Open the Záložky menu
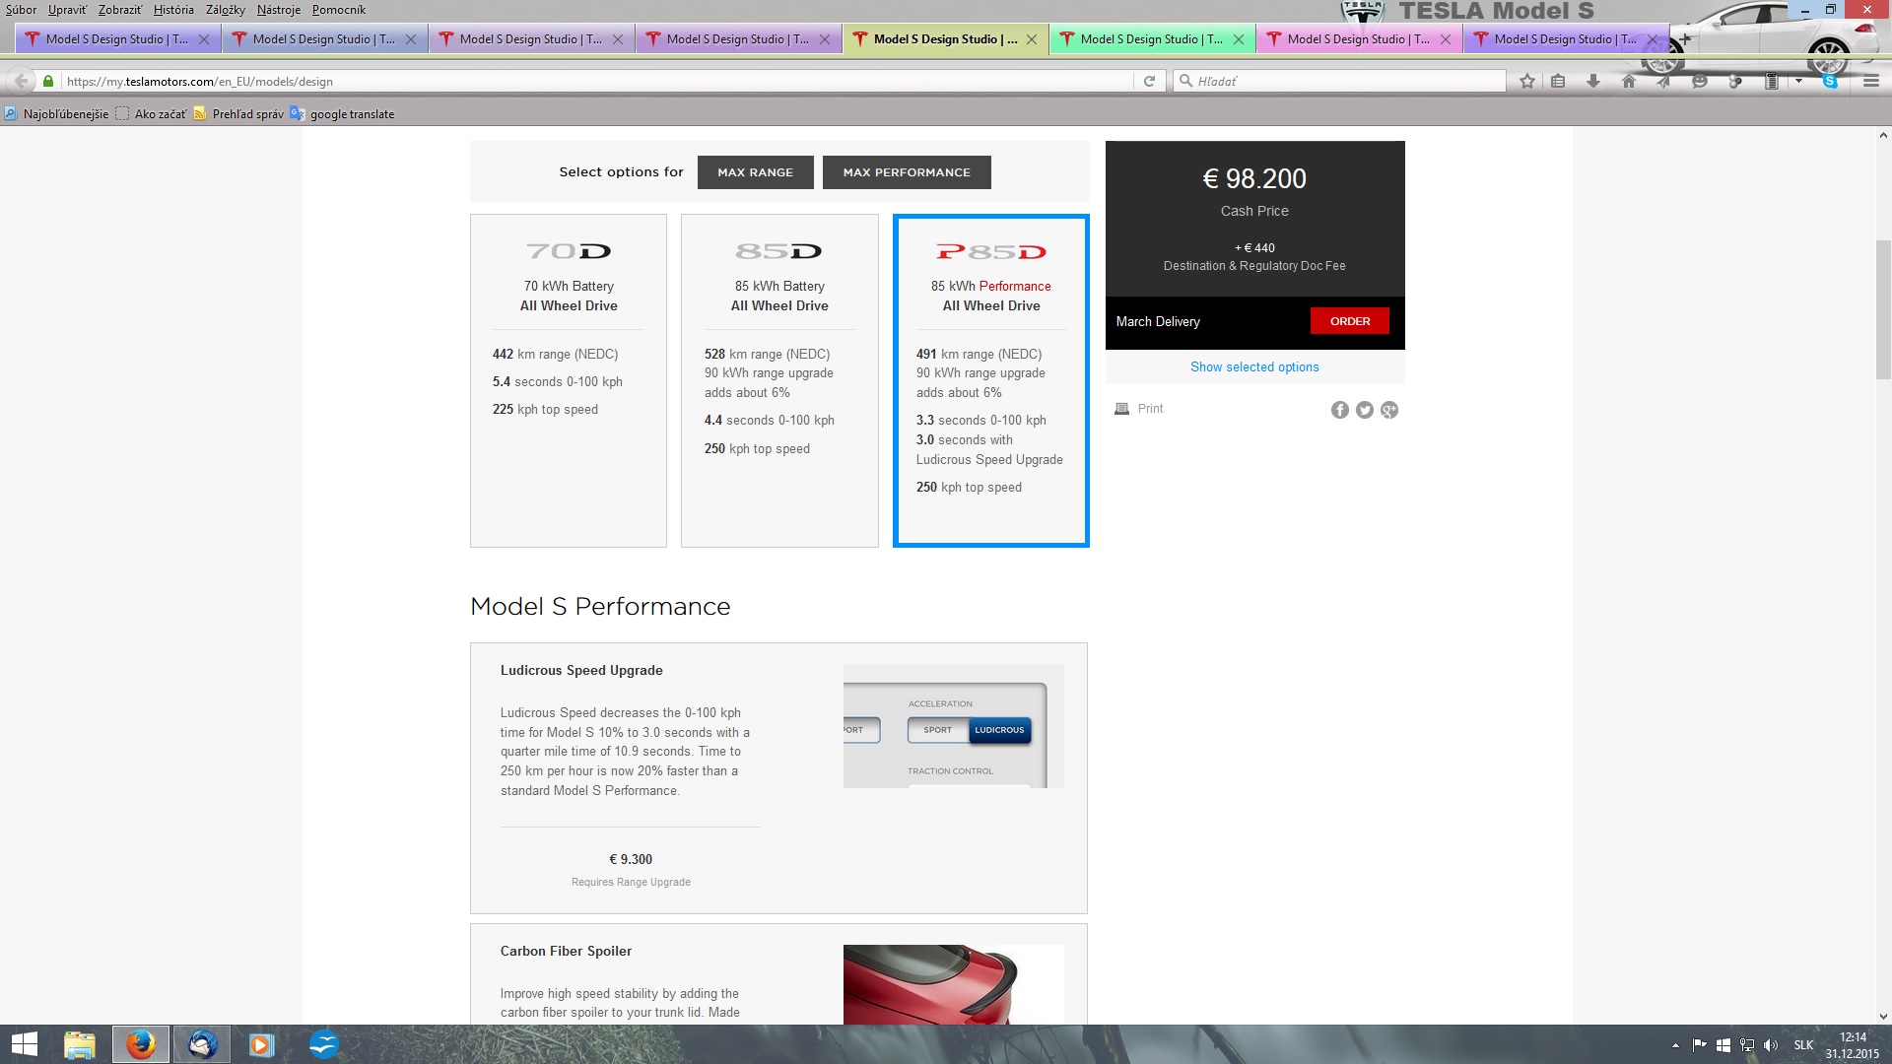The height and width of the screenshot is (1064, 1892). (x=226, y=10)
